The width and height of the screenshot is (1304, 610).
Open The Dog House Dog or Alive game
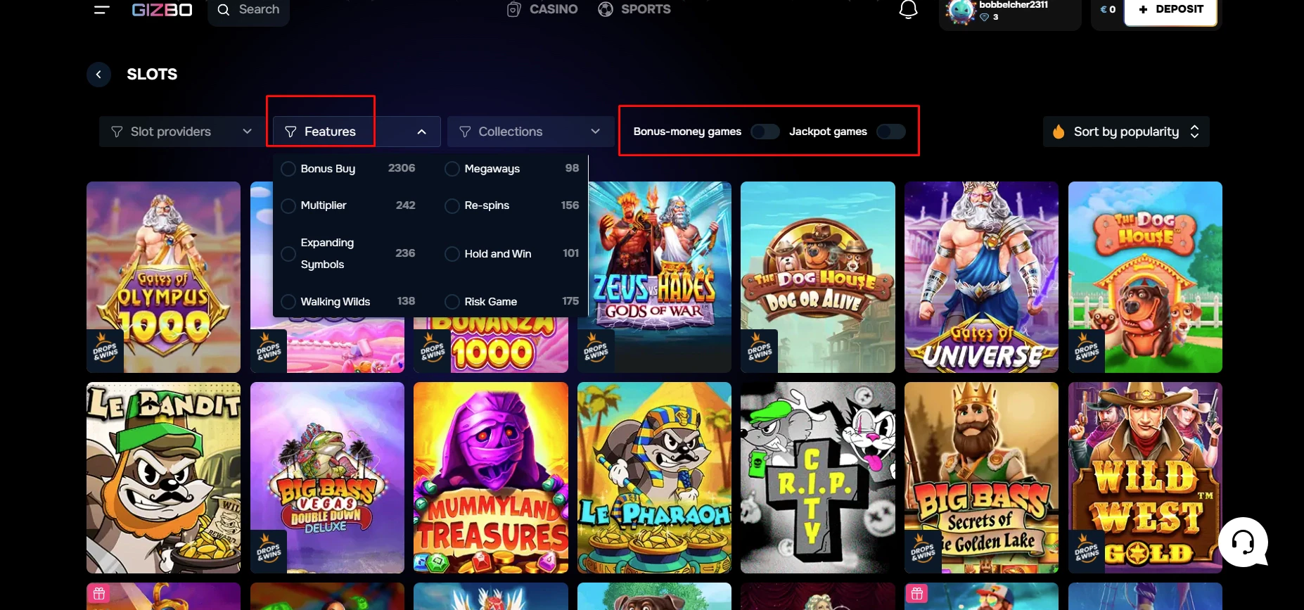click(x=818, y=277)
